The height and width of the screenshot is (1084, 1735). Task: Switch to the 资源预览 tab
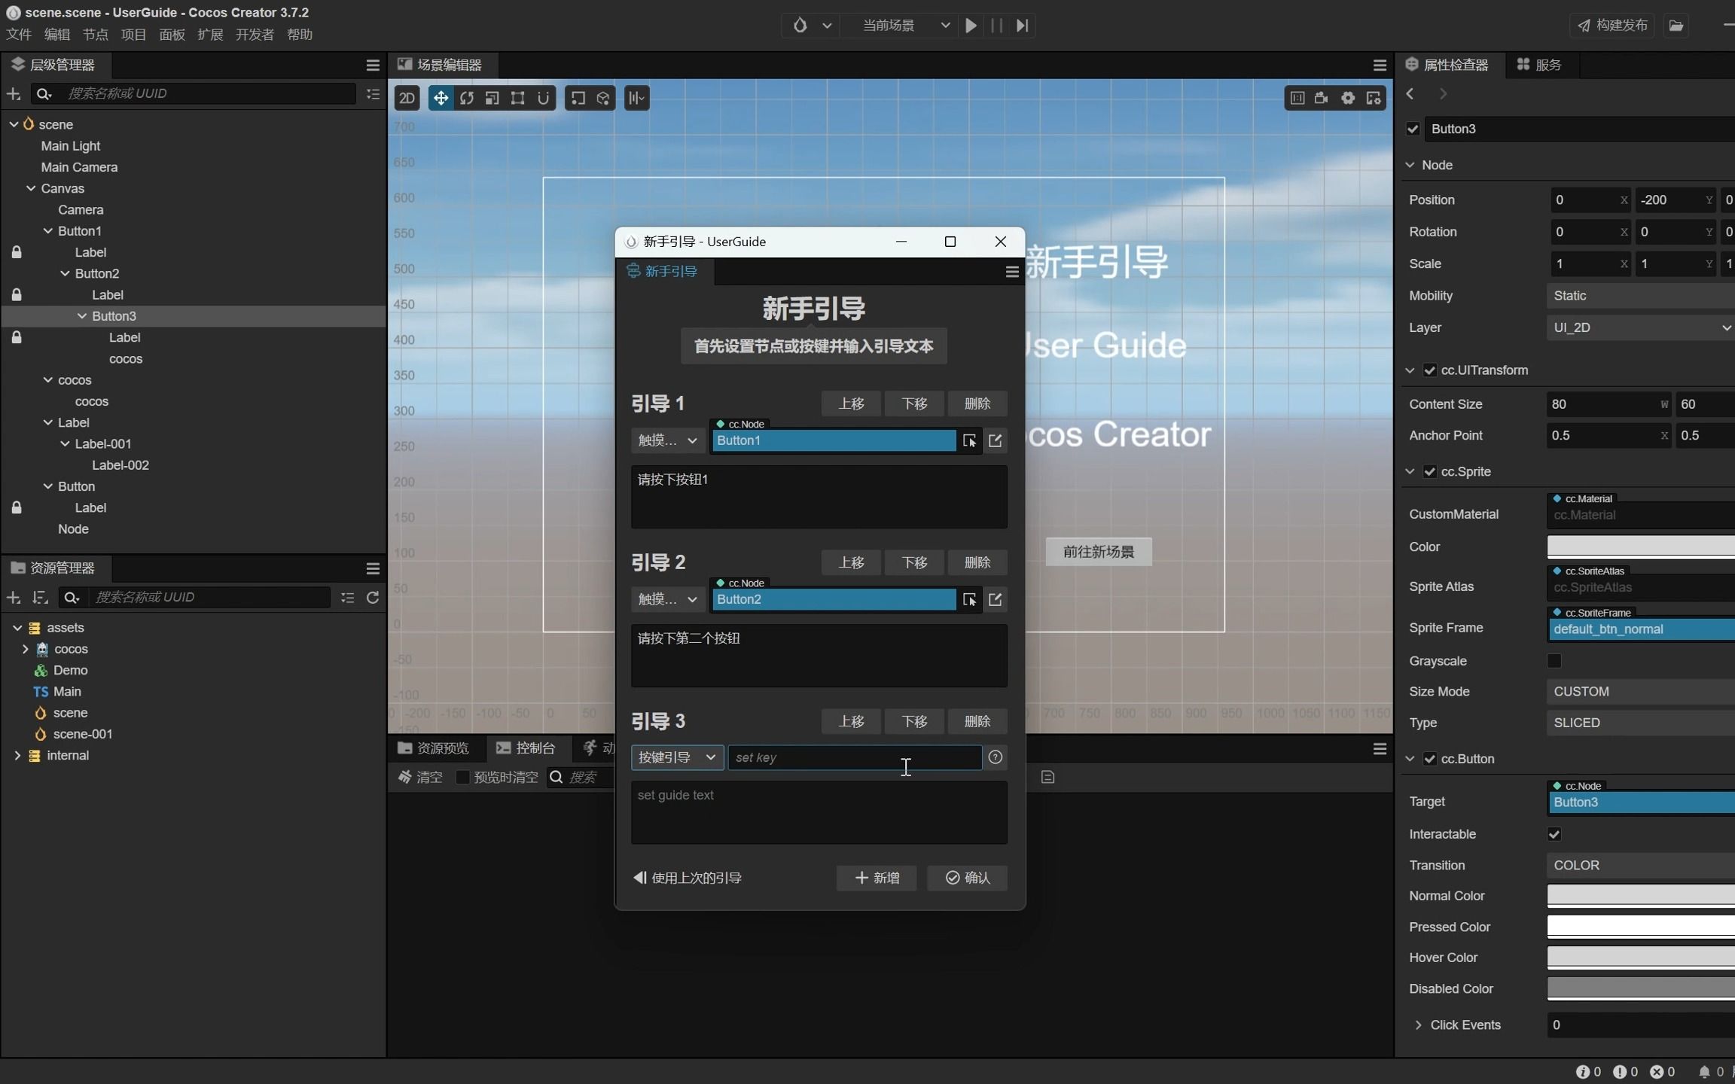tap(434, 748)
